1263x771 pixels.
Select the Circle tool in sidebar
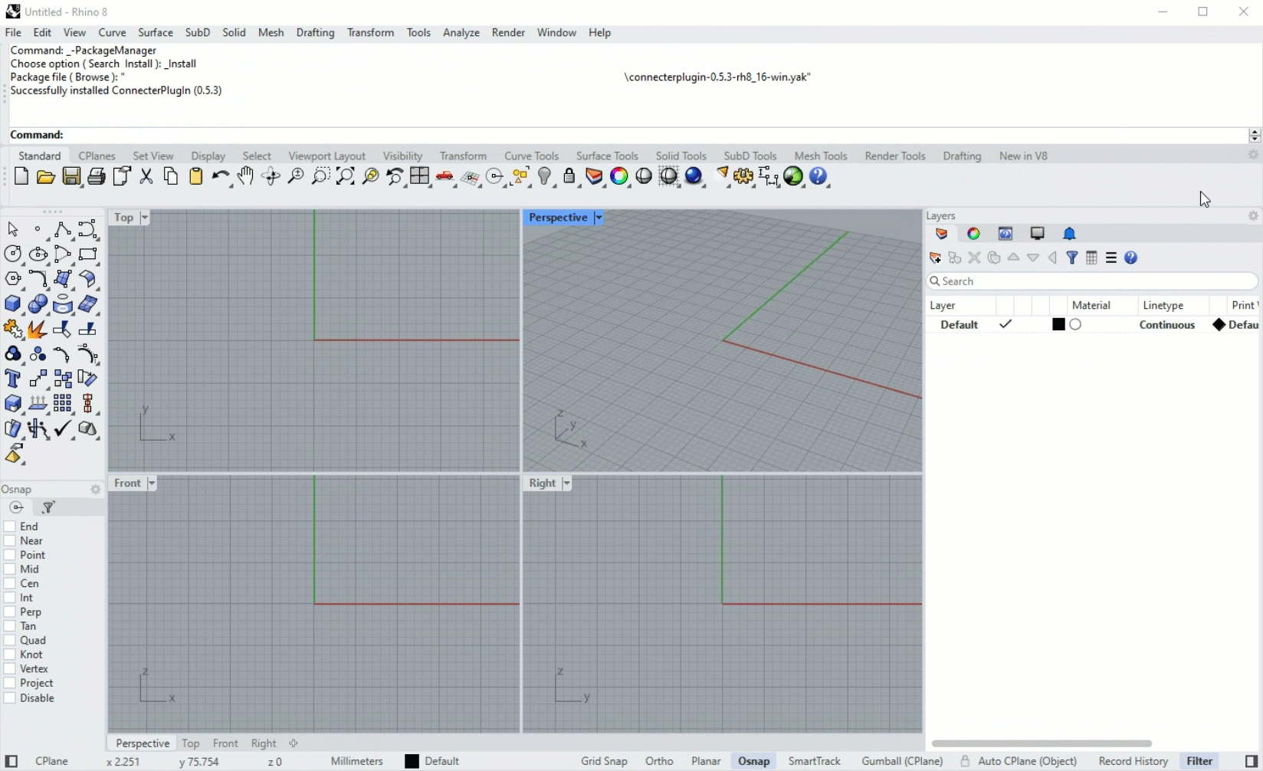pyautogui.click(x=13, y=254)
